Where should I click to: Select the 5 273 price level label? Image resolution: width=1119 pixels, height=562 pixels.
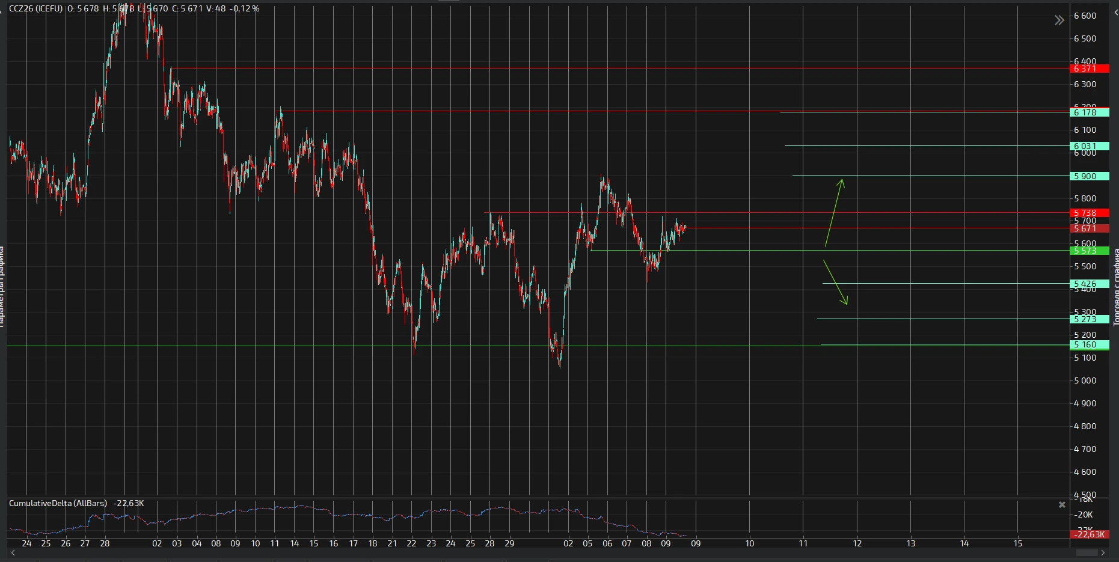1091,319
